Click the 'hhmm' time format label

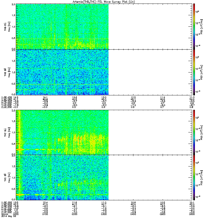pos(4,214)
